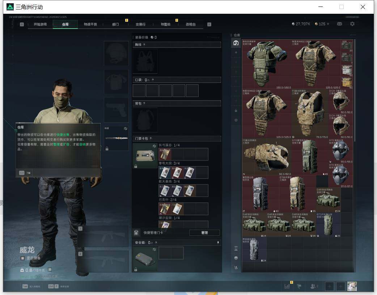Toggle the lock icon under keycard case

coord(136,166)
